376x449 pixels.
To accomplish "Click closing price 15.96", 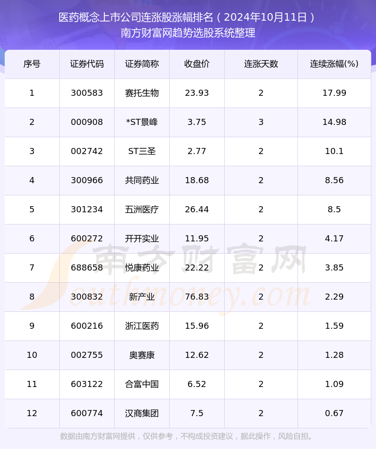I will point(197,326).
